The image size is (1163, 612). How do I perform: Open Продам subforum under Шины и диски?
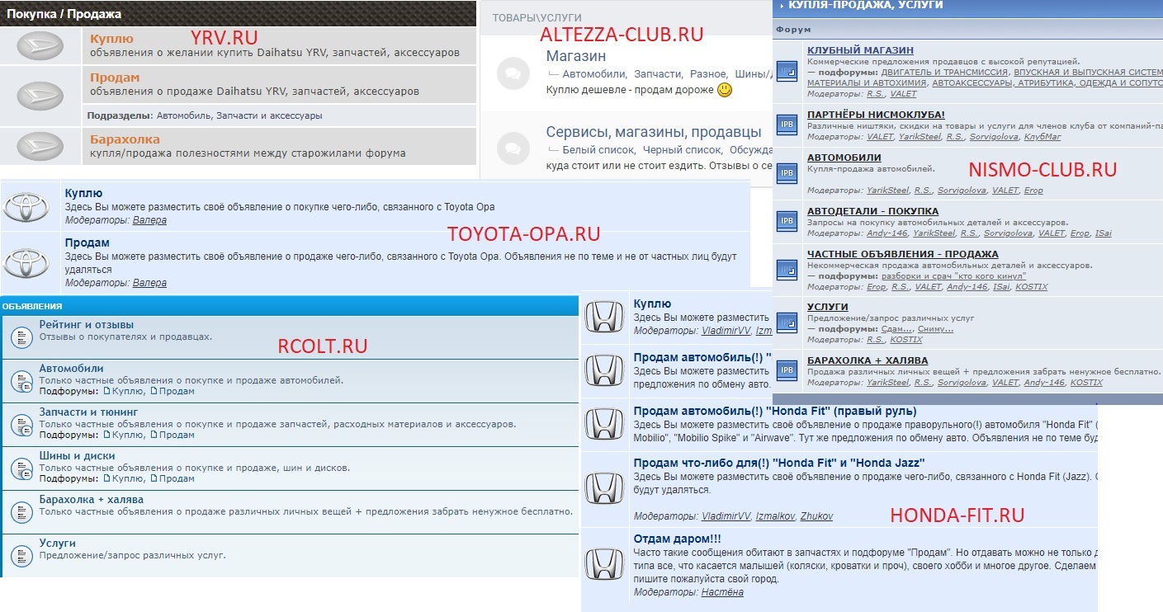click(x=177, y=478)
